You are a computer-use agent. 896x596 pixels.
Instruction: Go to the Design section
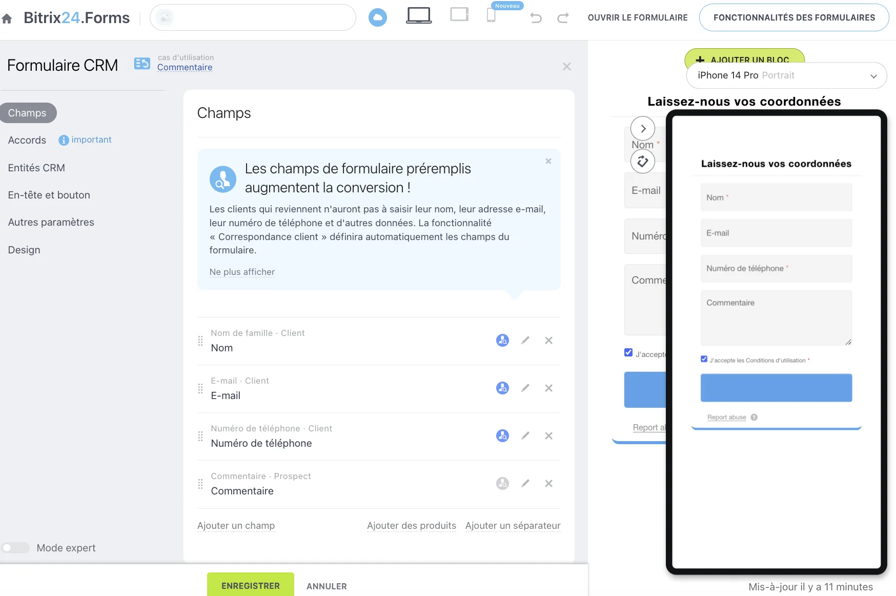[x=24, y=250]
